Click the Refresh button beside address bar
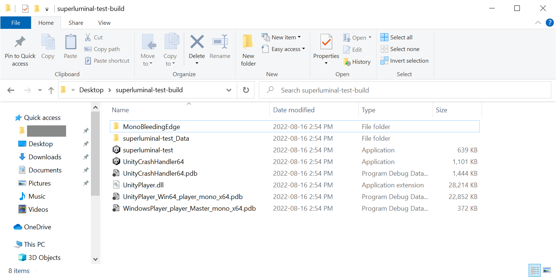556x277 pixels. coord(246,90)
